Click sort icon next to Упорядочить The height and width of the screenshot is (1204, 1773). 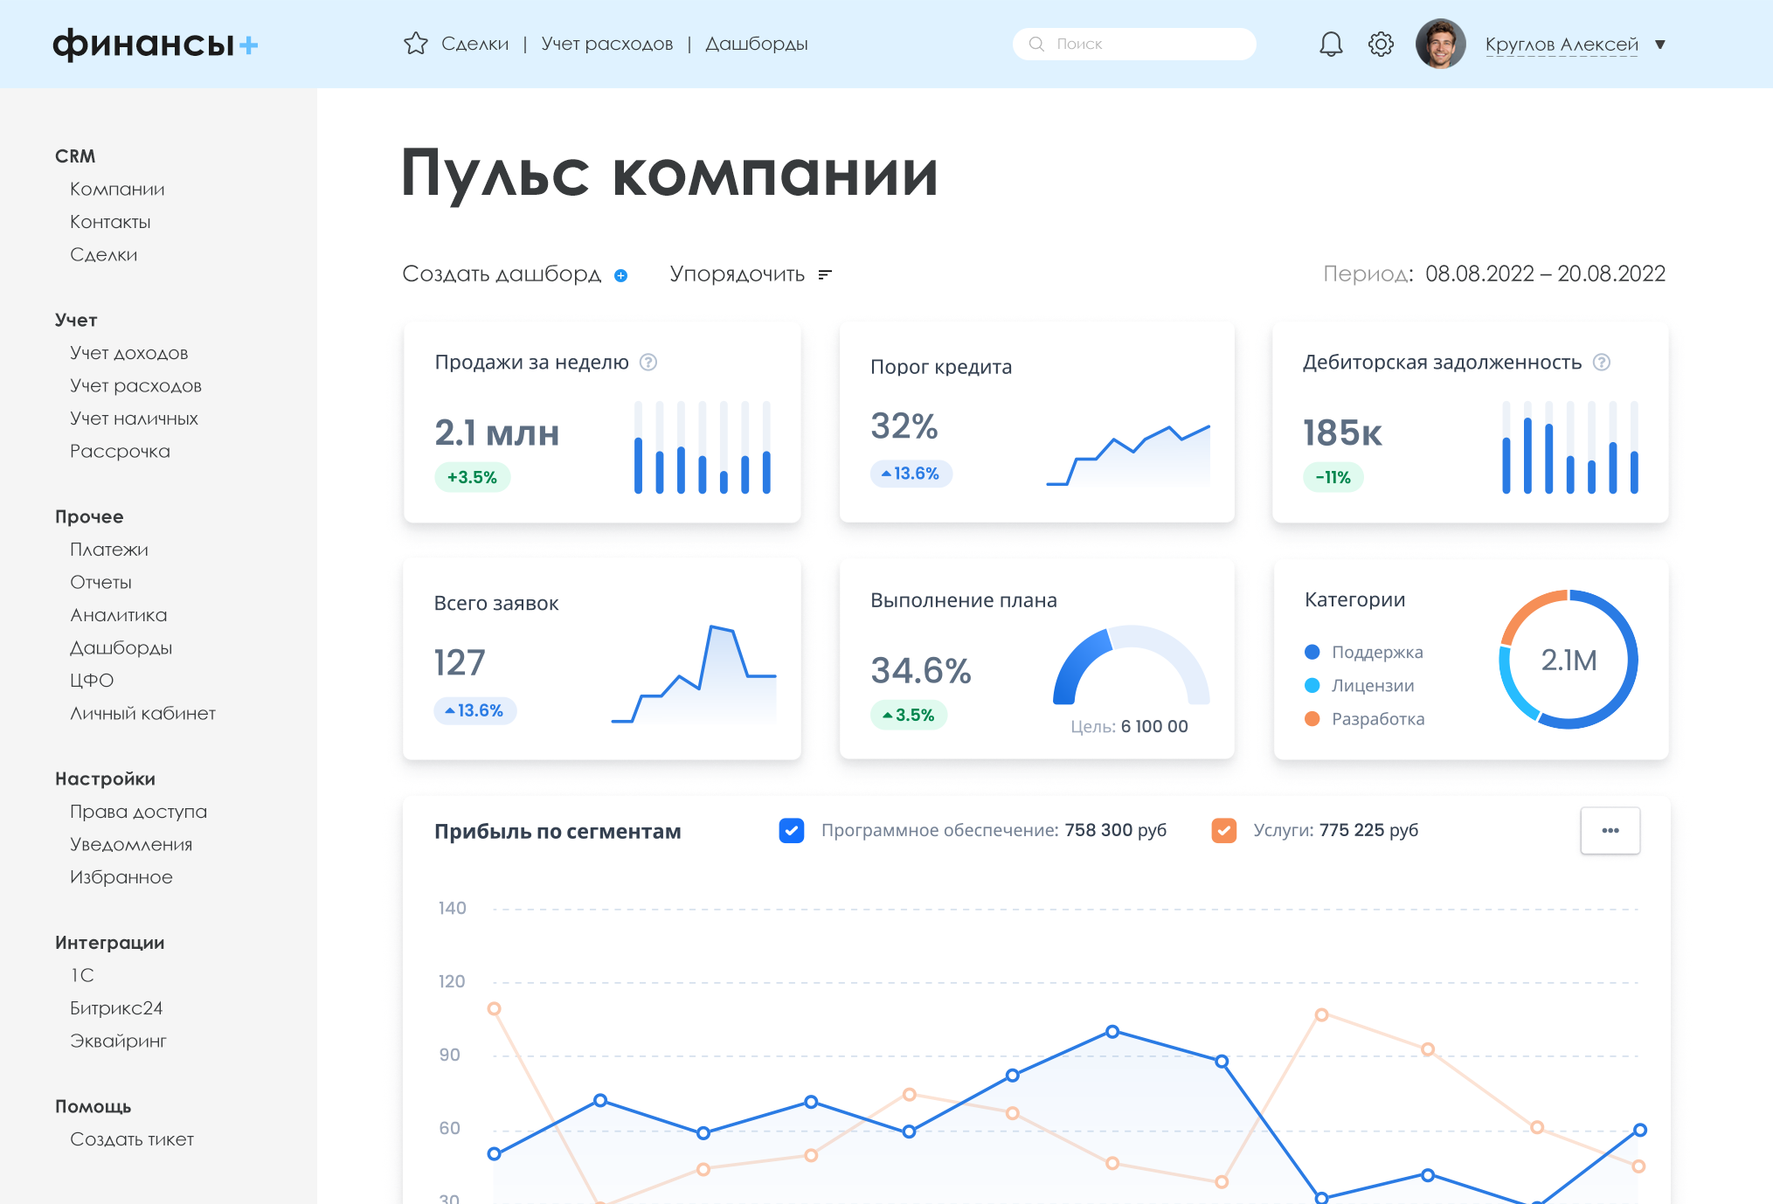[824, 275]
